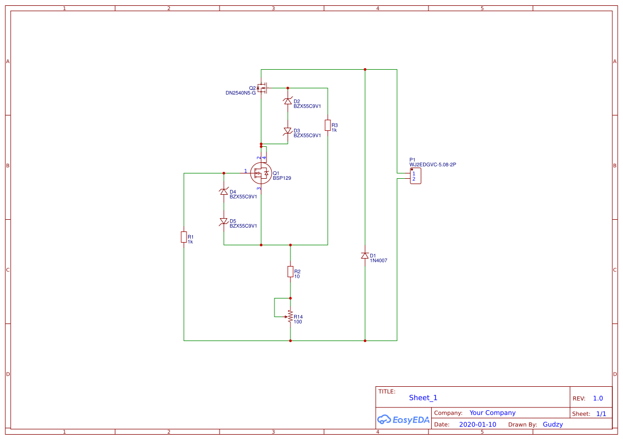Select the D1 1N4007 rectifier diode symbol

point(366,256)
